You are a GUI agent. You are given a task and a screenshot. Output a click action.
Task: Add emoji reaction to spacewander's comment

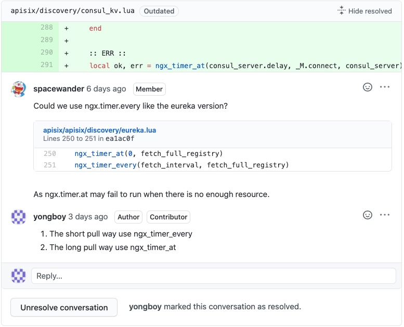click(x=368, y=87)
